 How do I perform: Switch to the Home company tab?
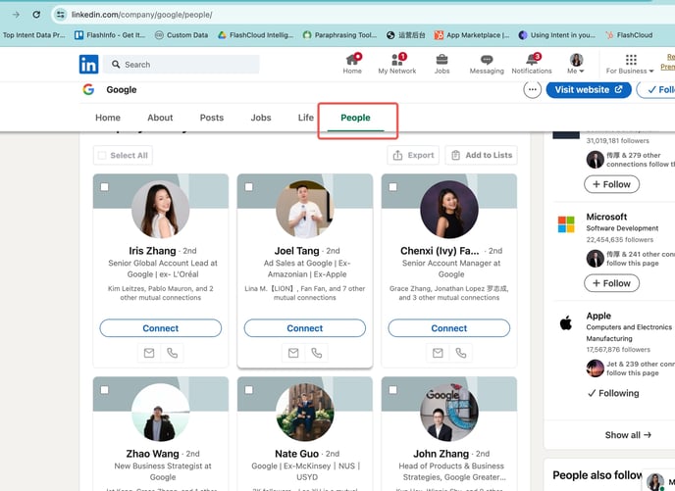108,118
